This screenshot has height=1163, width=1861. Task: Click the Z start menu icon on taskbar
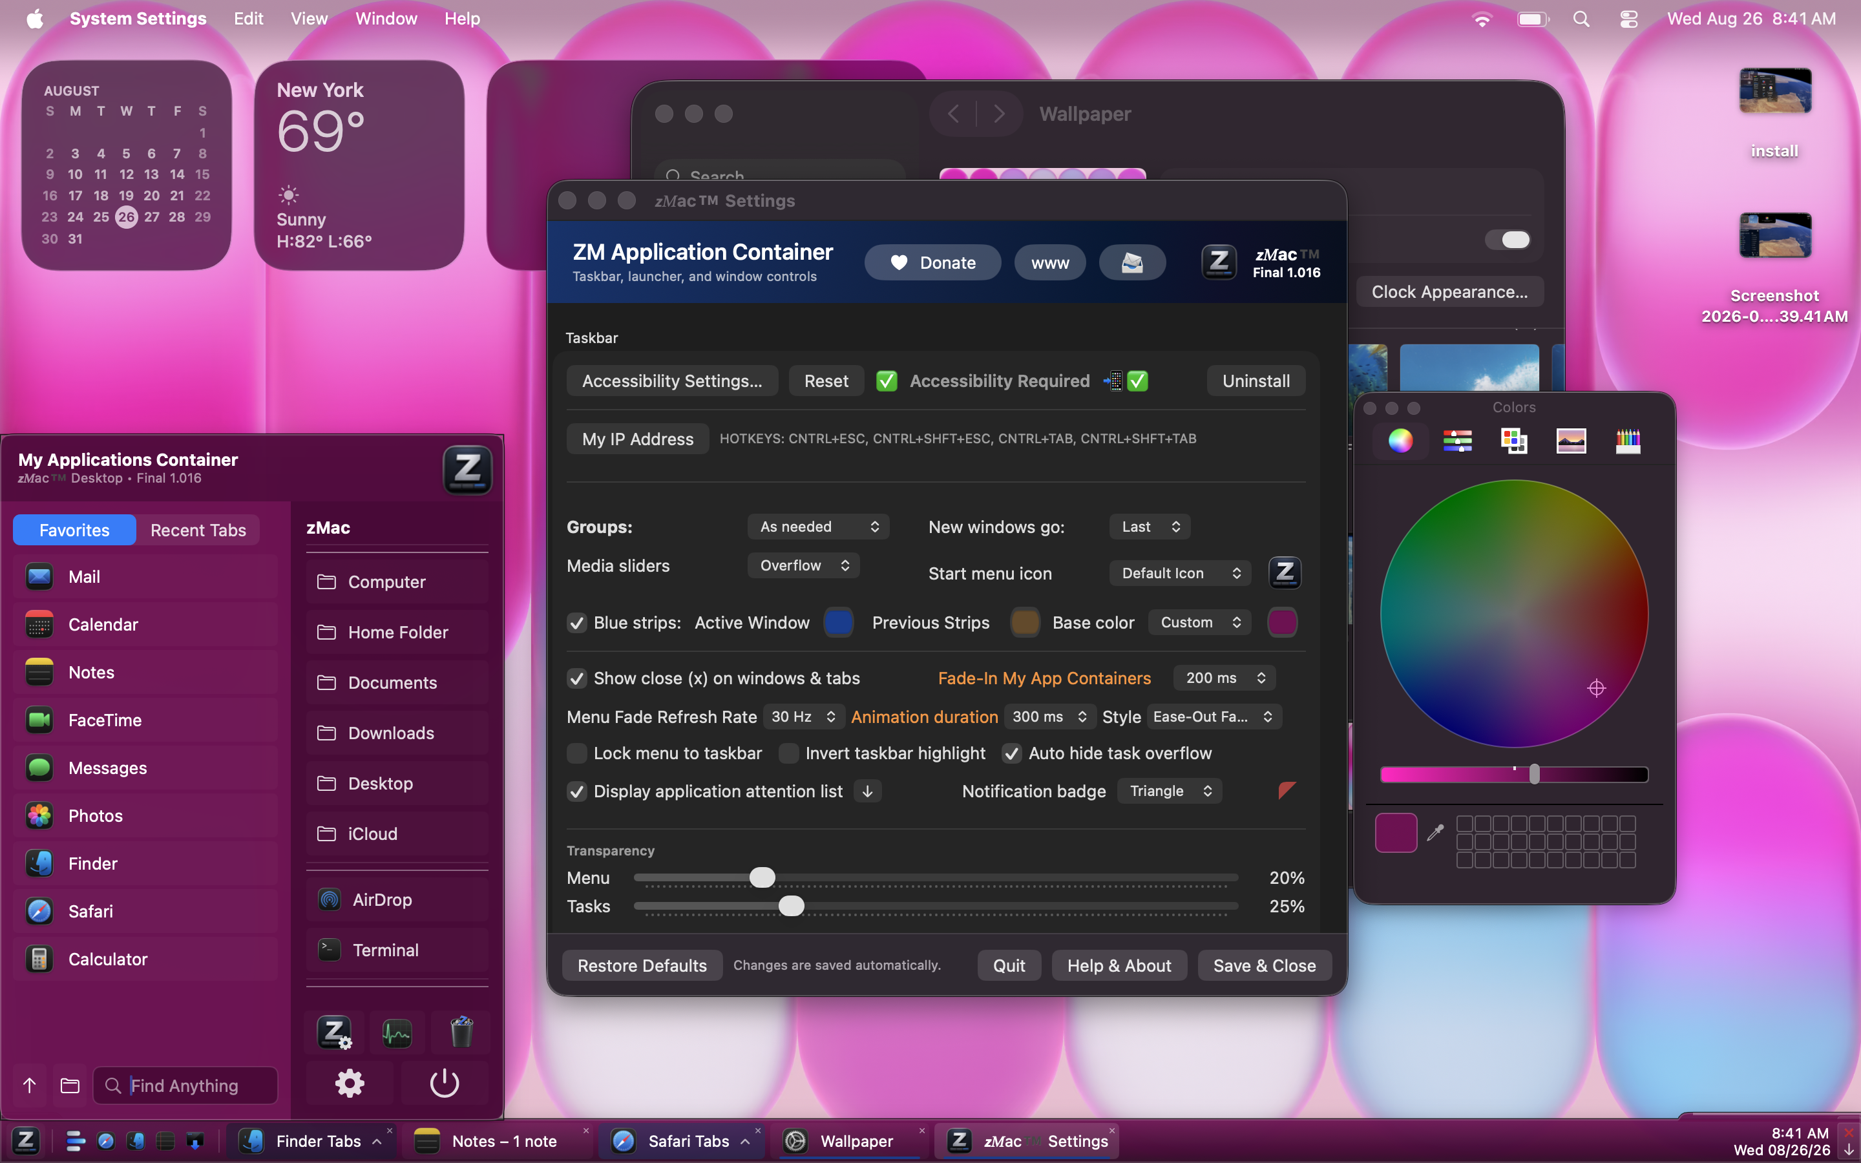click(25, 1140)
